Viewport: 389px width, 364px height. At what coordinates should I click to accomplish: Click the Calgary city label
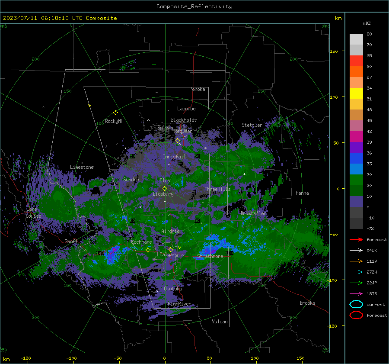click(169, 254)
